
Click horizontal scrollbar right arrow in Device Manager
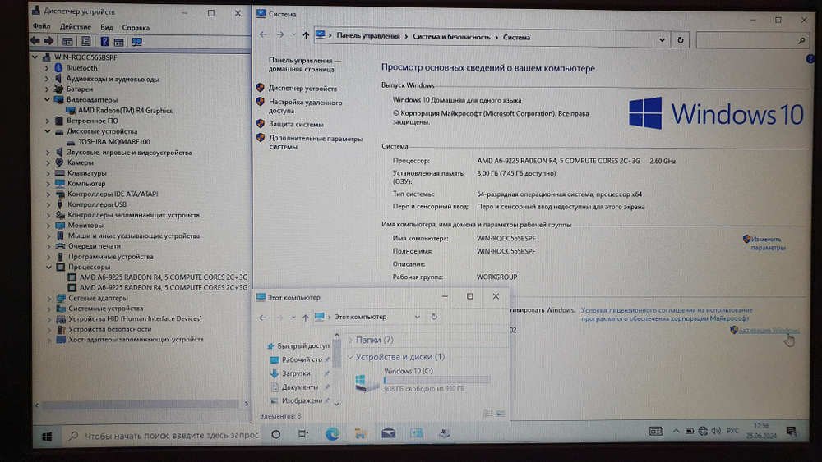(246, 404)
